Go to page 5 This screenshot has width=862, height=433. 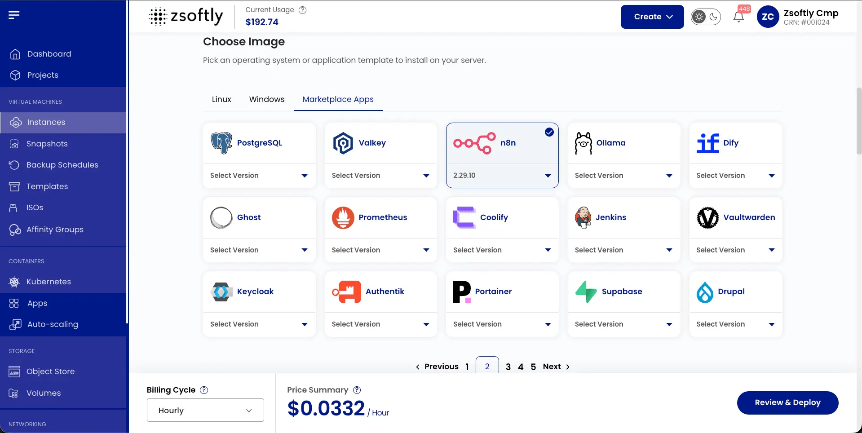tap(533, 367)
